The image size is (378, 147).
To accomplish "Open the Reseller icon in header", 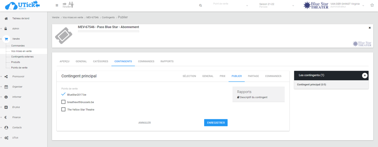I will (x=68, y=5).
